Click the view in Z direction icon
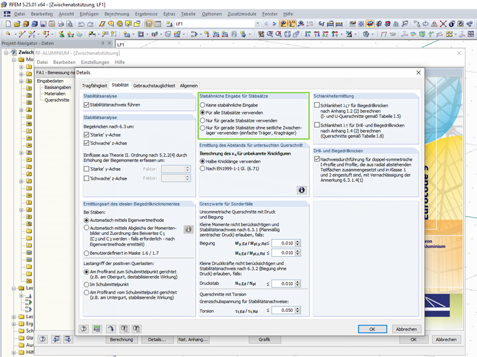The image size is (477, 357). point(326,34)
